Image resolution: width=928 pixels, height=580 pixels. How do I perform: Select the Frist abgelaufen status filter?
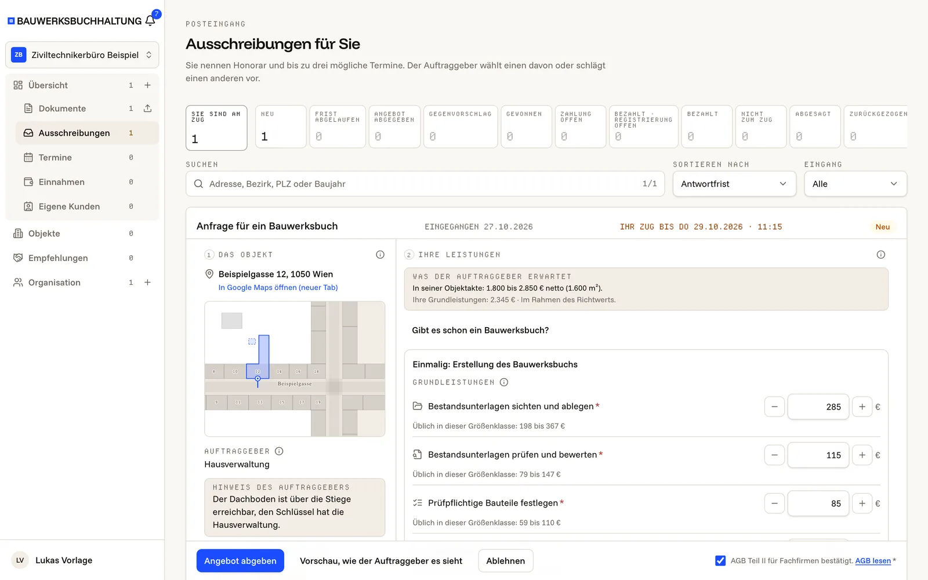coord(338,126)
